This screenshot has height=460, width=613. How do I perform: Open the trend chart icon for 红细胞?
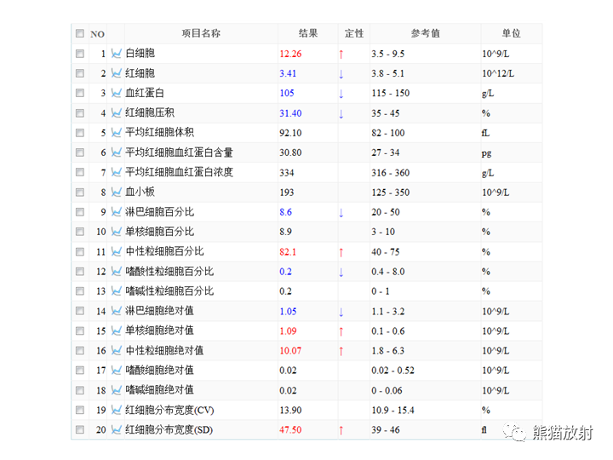click(116, 73)
